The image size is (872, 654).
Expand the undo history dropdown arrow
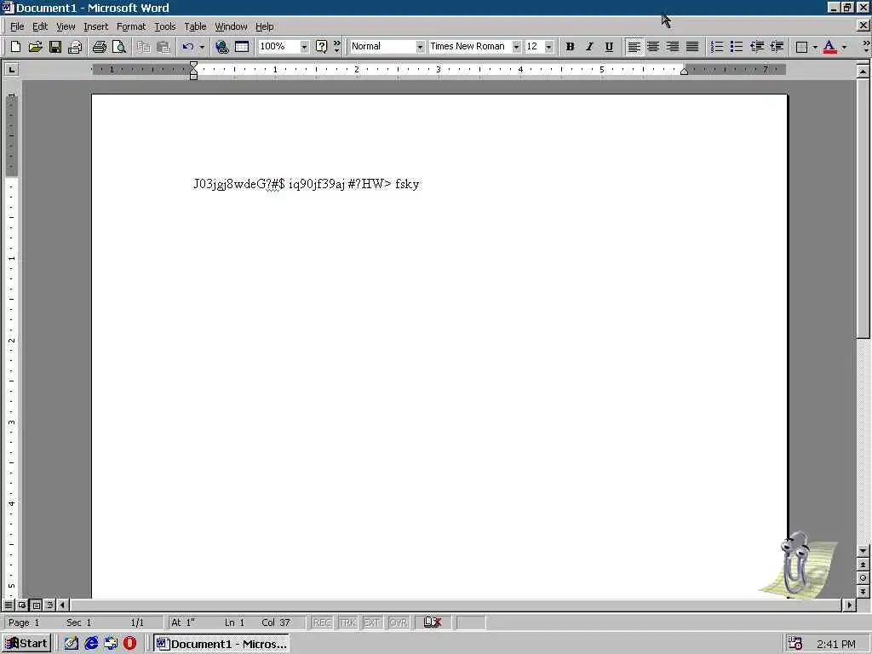click(x=202, y=47)
